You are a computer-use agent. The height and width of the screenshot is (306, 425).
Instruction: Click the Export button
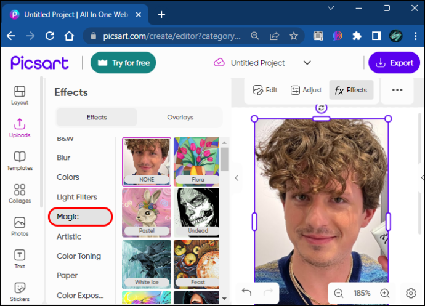point(394,63)
